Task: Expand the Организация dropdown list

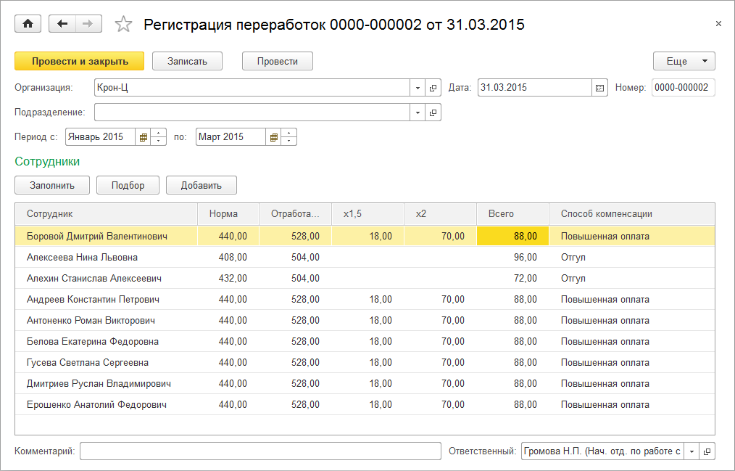Action: pos(418,88)
